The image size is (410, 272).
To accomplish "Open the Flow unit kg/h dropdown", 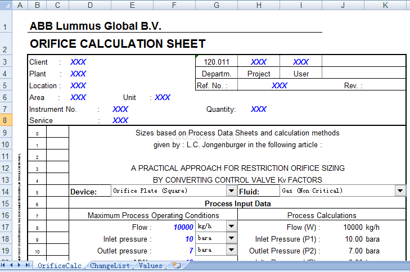I will coord(231,226).
